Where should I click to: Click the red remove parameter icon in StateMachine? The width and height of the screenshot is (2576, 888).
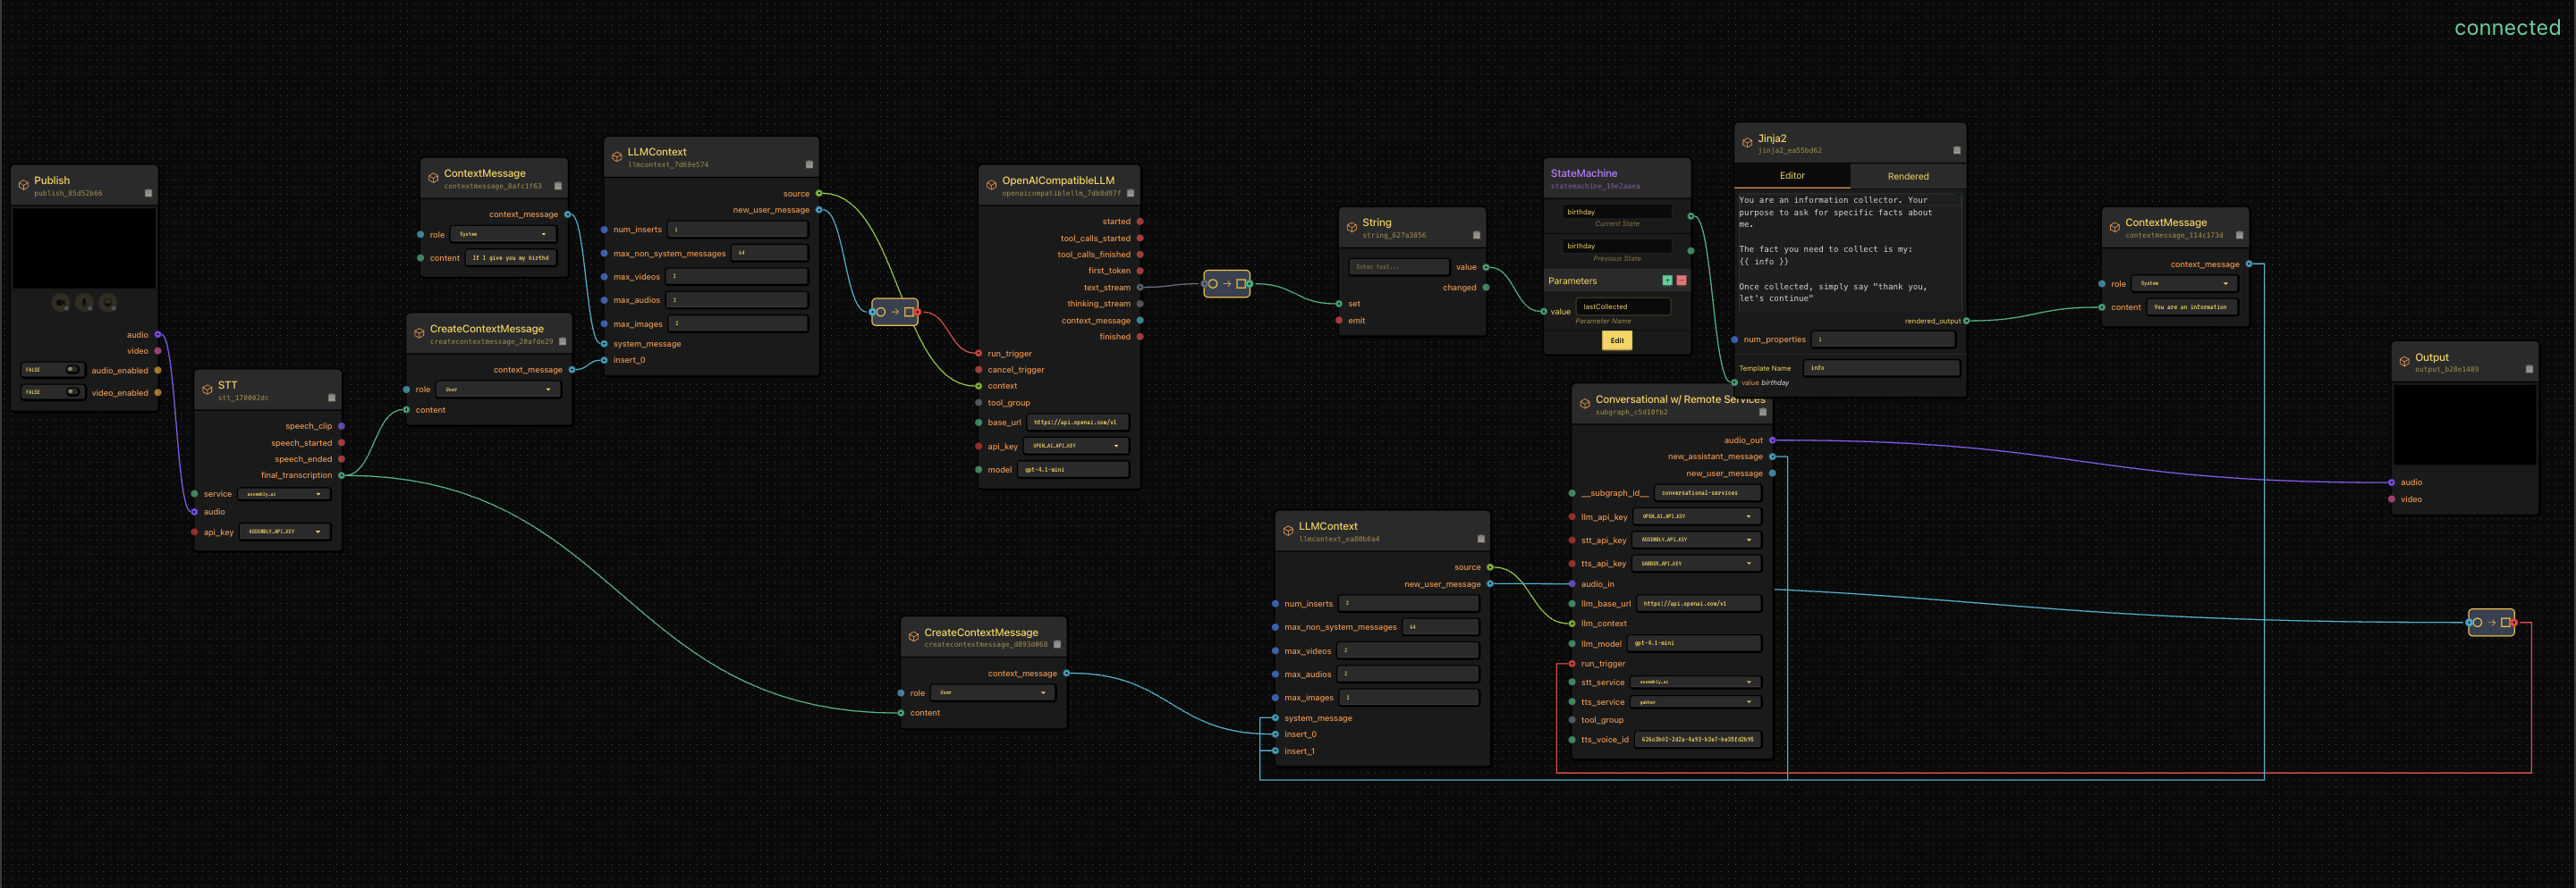tap(1681, 281)
